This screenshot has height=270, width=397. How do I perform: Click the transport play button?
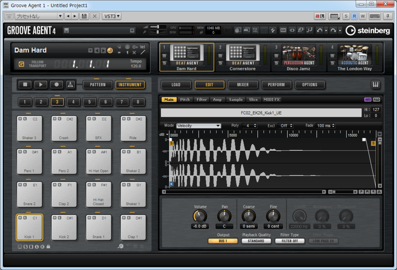tap(40, 85)
